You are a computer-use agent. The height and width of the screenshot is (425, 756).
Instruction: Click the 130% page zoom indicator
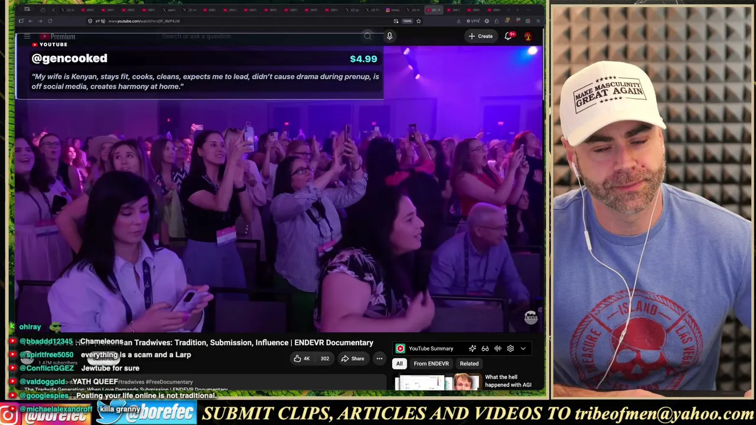(x=407, y=21)
